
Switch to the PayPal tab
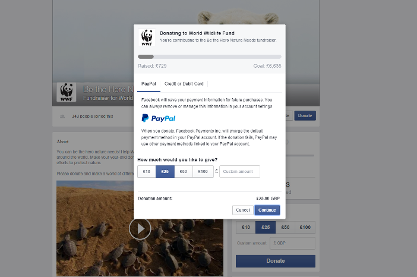click(149, 84)
